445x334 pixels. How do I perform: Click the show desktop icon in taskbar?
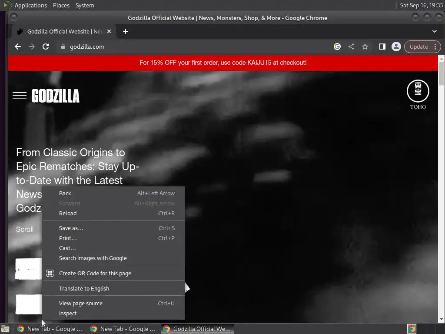click(5, 329)
